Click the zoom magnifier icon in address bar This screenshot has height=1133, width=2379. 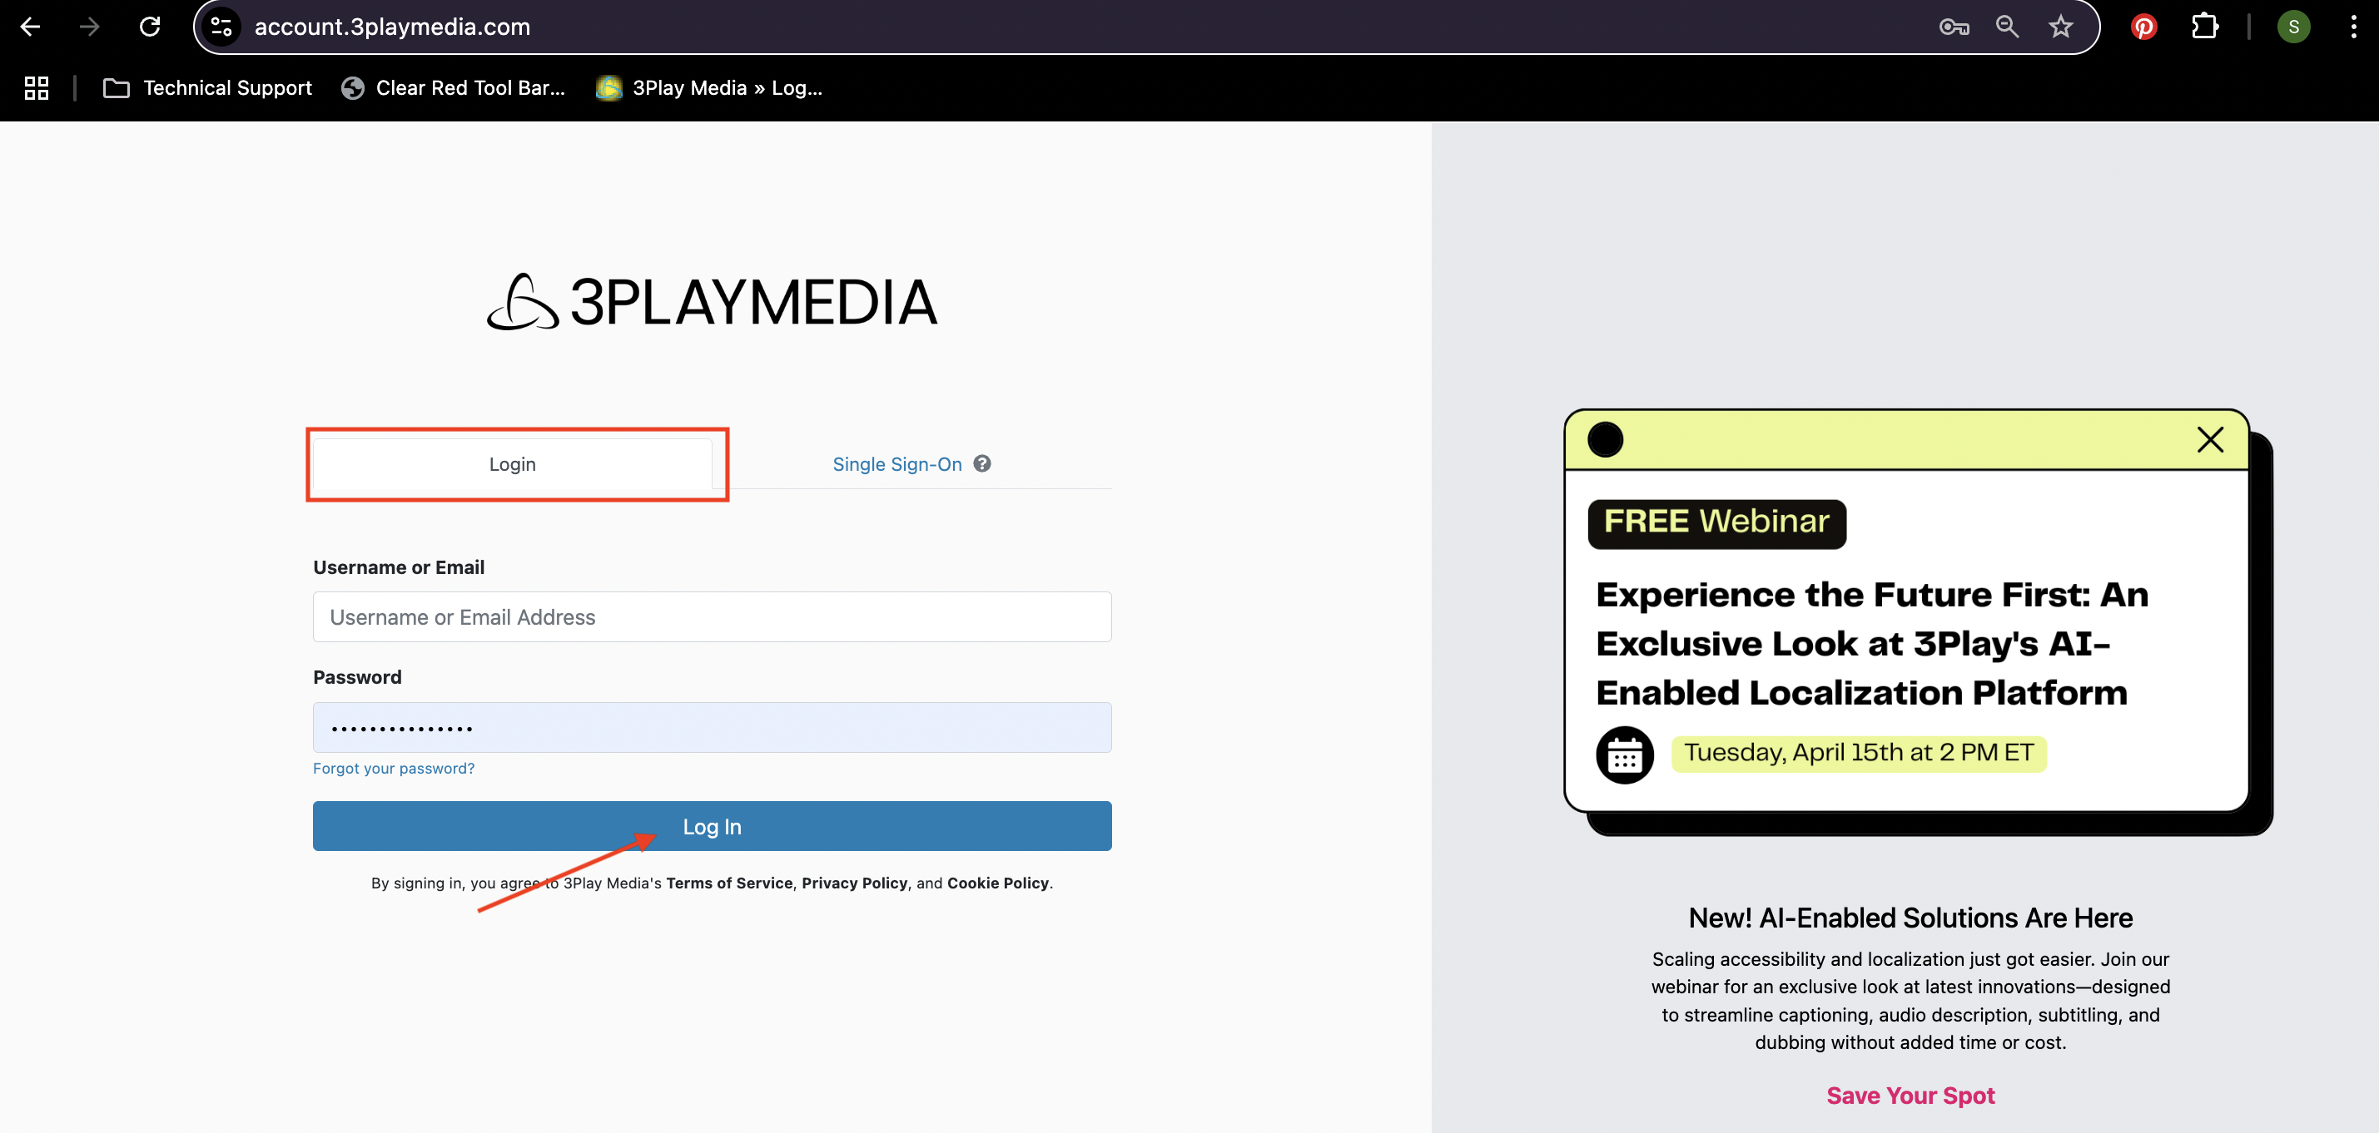pyautogui.click(x=2007, y=27)
